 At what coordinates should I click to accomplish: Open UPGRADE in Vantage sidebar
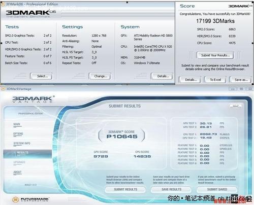[x=19, y=162]
